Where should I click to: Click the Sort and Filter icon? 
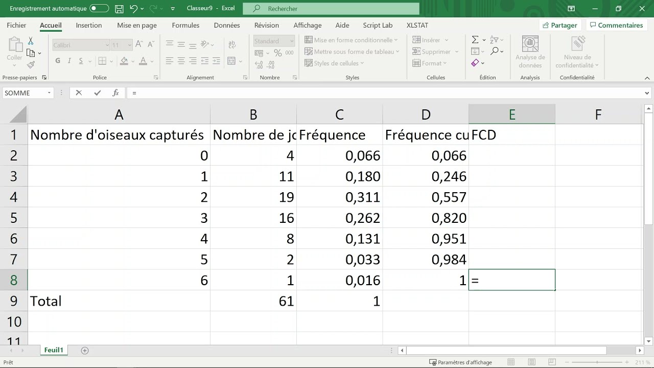[494, 40]
